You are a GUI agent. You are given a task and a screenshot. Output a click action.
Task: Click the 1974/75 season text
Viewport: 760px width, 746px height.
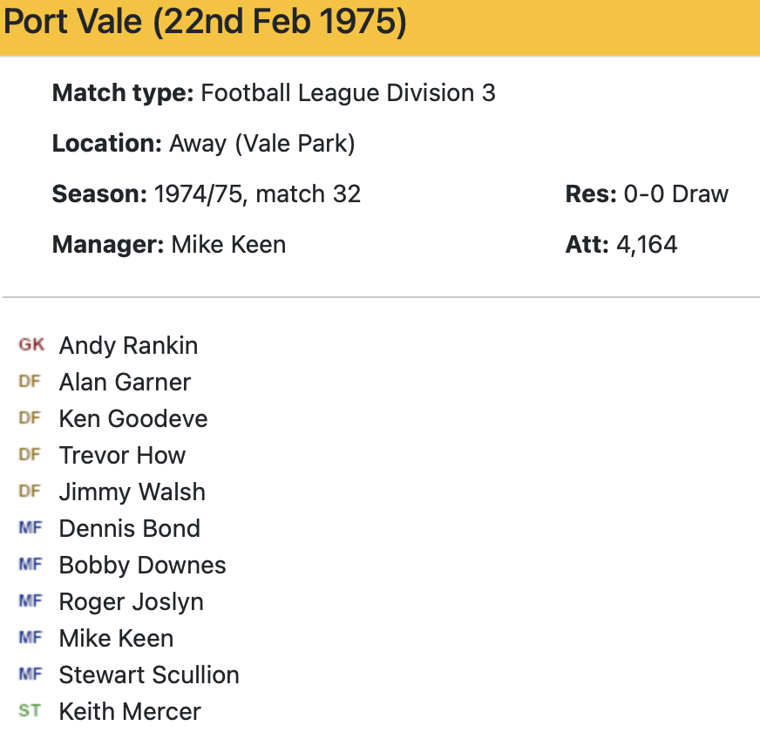192,194
